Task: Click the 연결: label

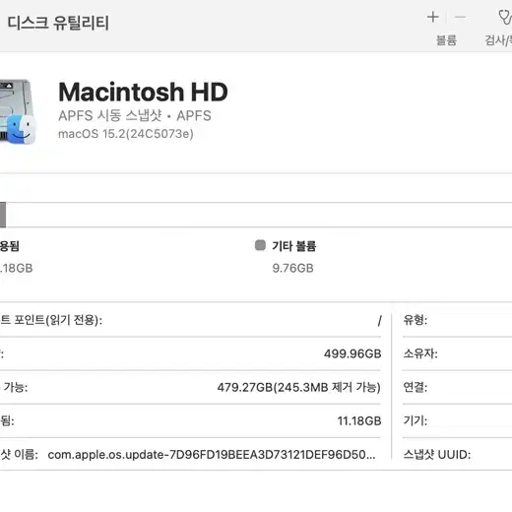Action: pos(416,387)
